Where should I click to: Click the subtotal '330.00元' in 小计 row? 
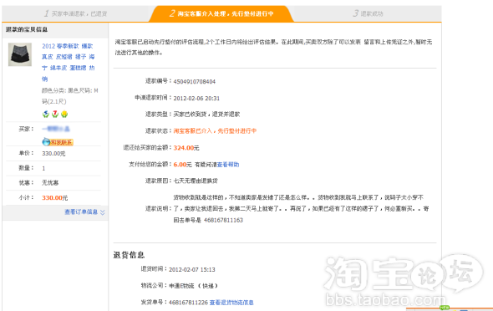54,198
